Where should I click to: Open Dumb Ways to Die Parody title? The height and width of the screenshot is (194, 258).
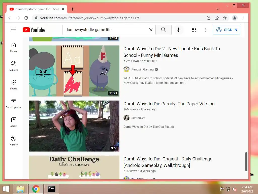click(x=169, y=104)
